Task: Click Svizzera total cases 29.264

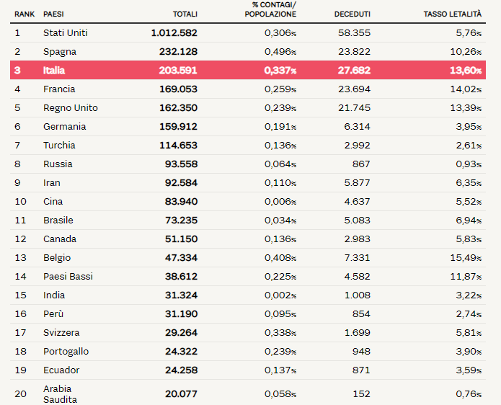Action: click(x=181, y=332)
